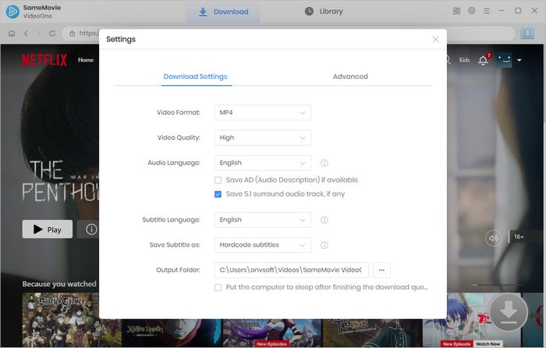The width and height of the screenshot is (546, 348).
Task: Go to browser home icon
Action: click(x=12, y=34)
